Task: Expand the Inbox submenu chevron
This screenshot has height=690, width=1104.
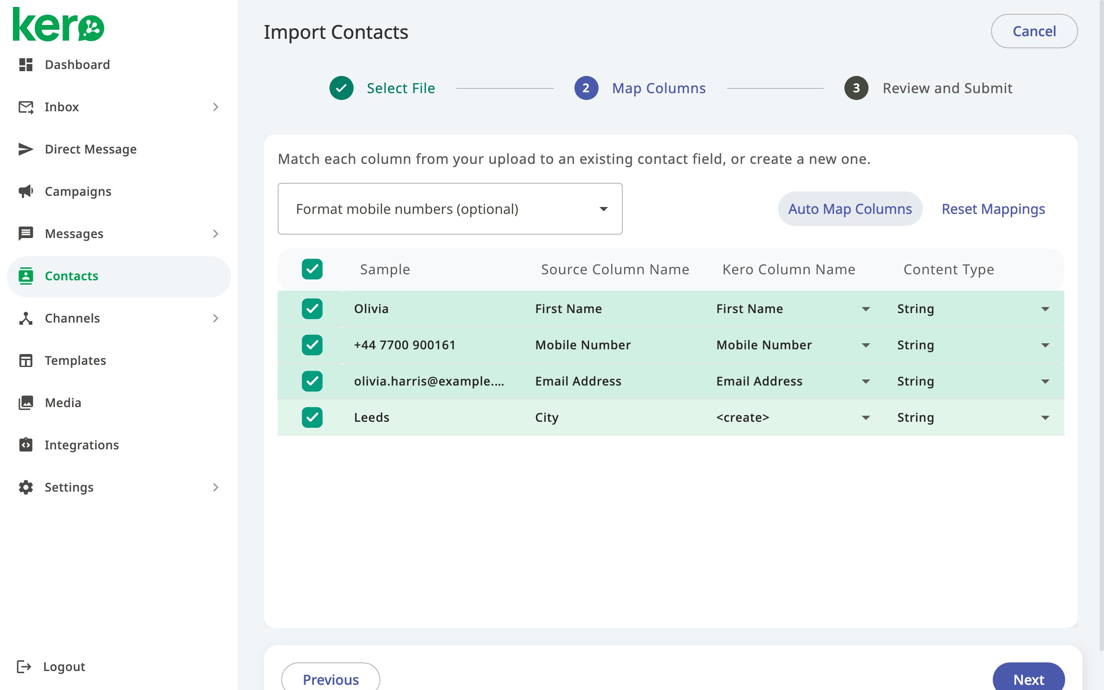Action: pyautogui.click(x=216, y=107)
